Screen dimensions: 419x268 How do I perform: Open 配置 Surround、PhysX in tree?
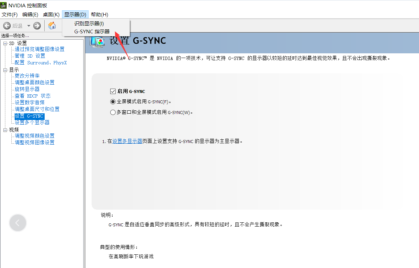tap(41, 62)
